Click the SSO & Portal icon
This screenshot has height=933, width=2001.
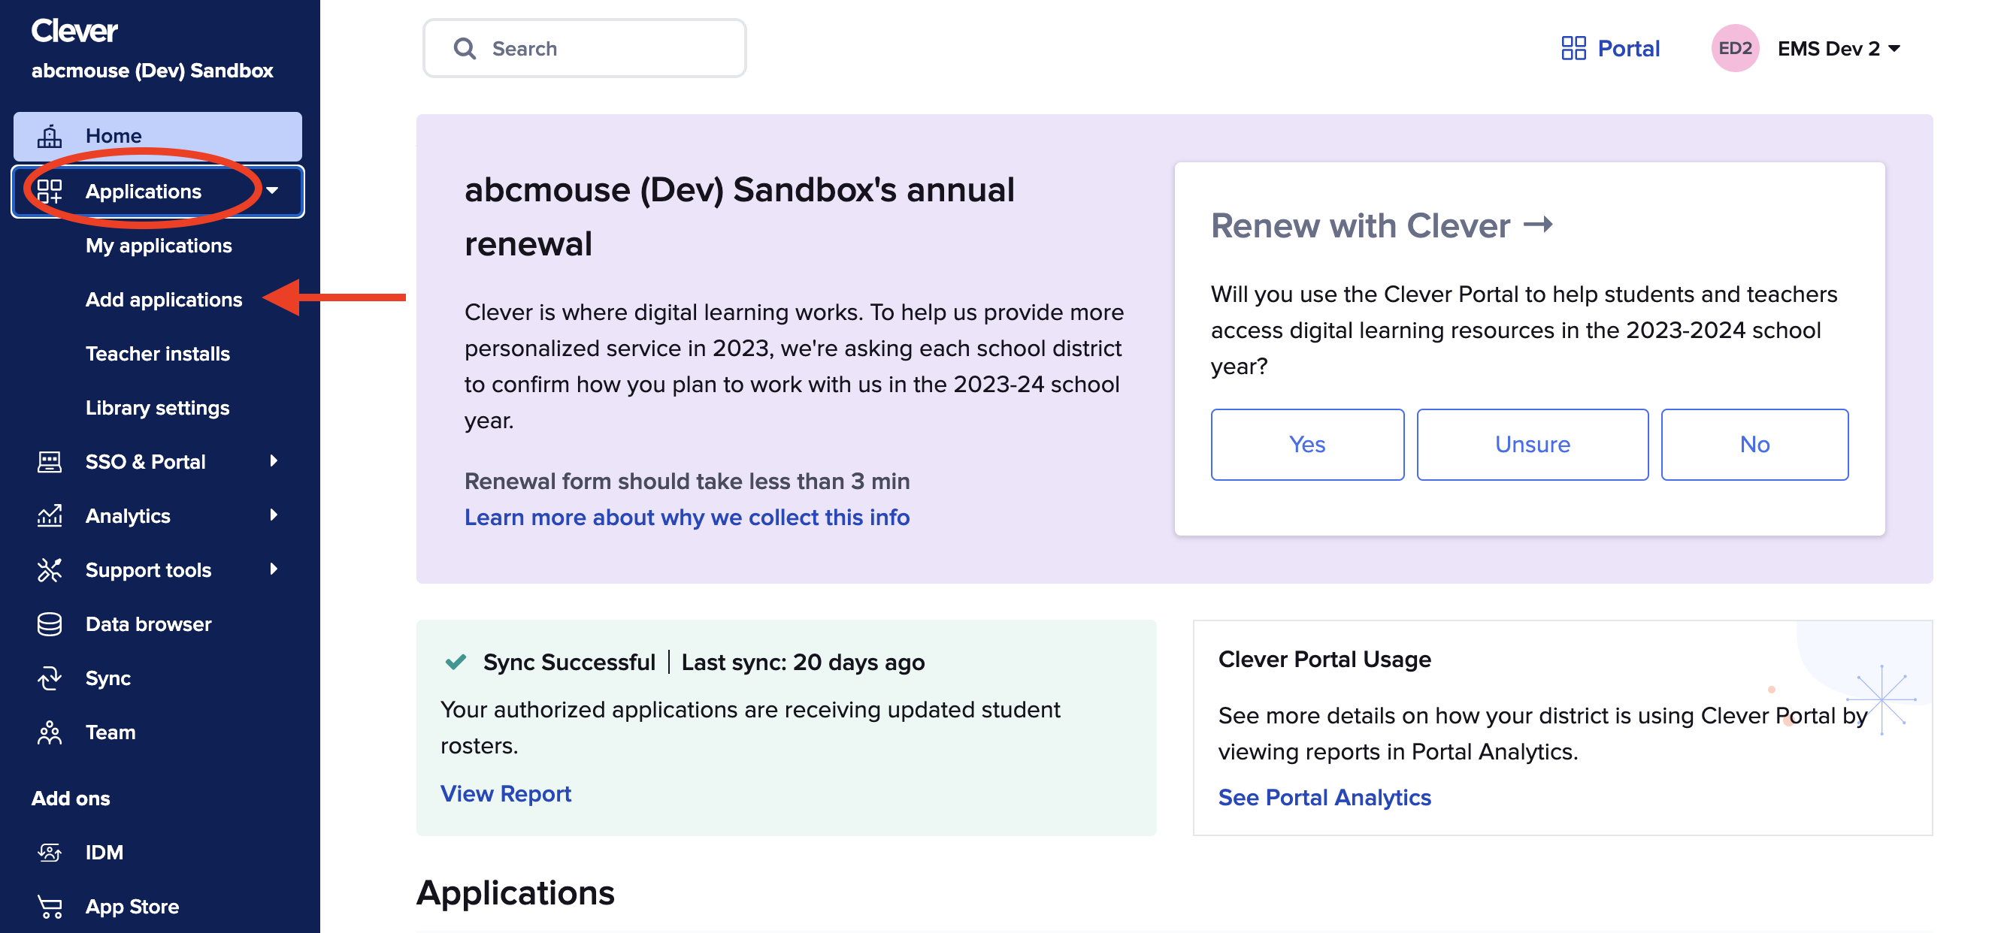pyautogui.click(x=50, y=462)
